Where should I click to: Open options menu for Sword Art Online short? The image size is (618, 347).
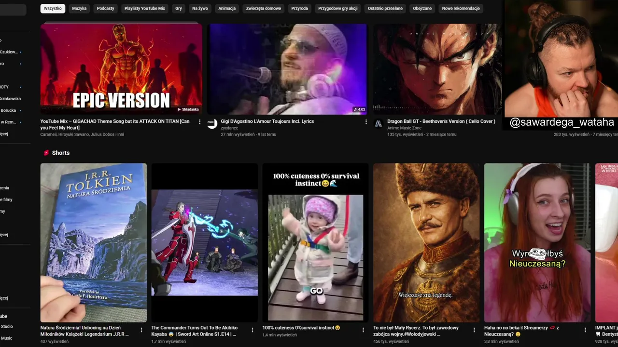[253, 330]
